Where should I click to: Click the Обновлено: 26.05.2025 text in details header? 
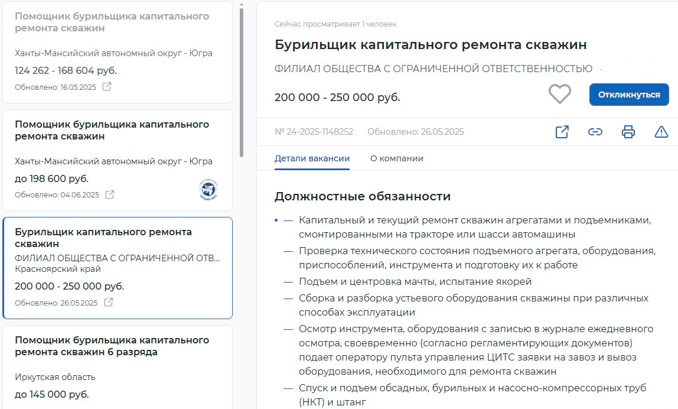416,132
